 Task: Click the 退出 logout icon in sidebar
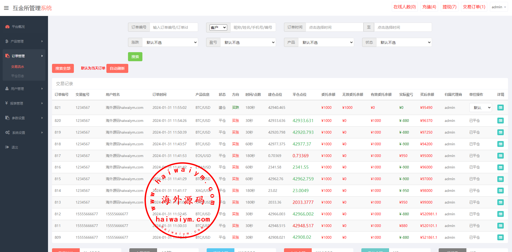[7, 147]
